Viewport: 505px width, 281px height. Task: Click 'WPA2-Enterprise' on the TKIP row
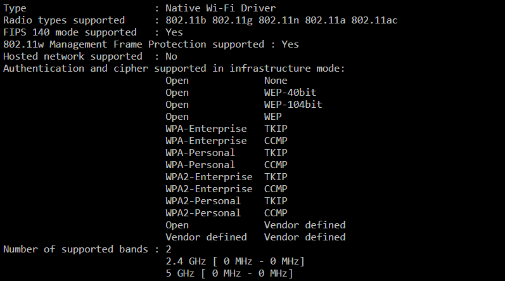(208, 177)
